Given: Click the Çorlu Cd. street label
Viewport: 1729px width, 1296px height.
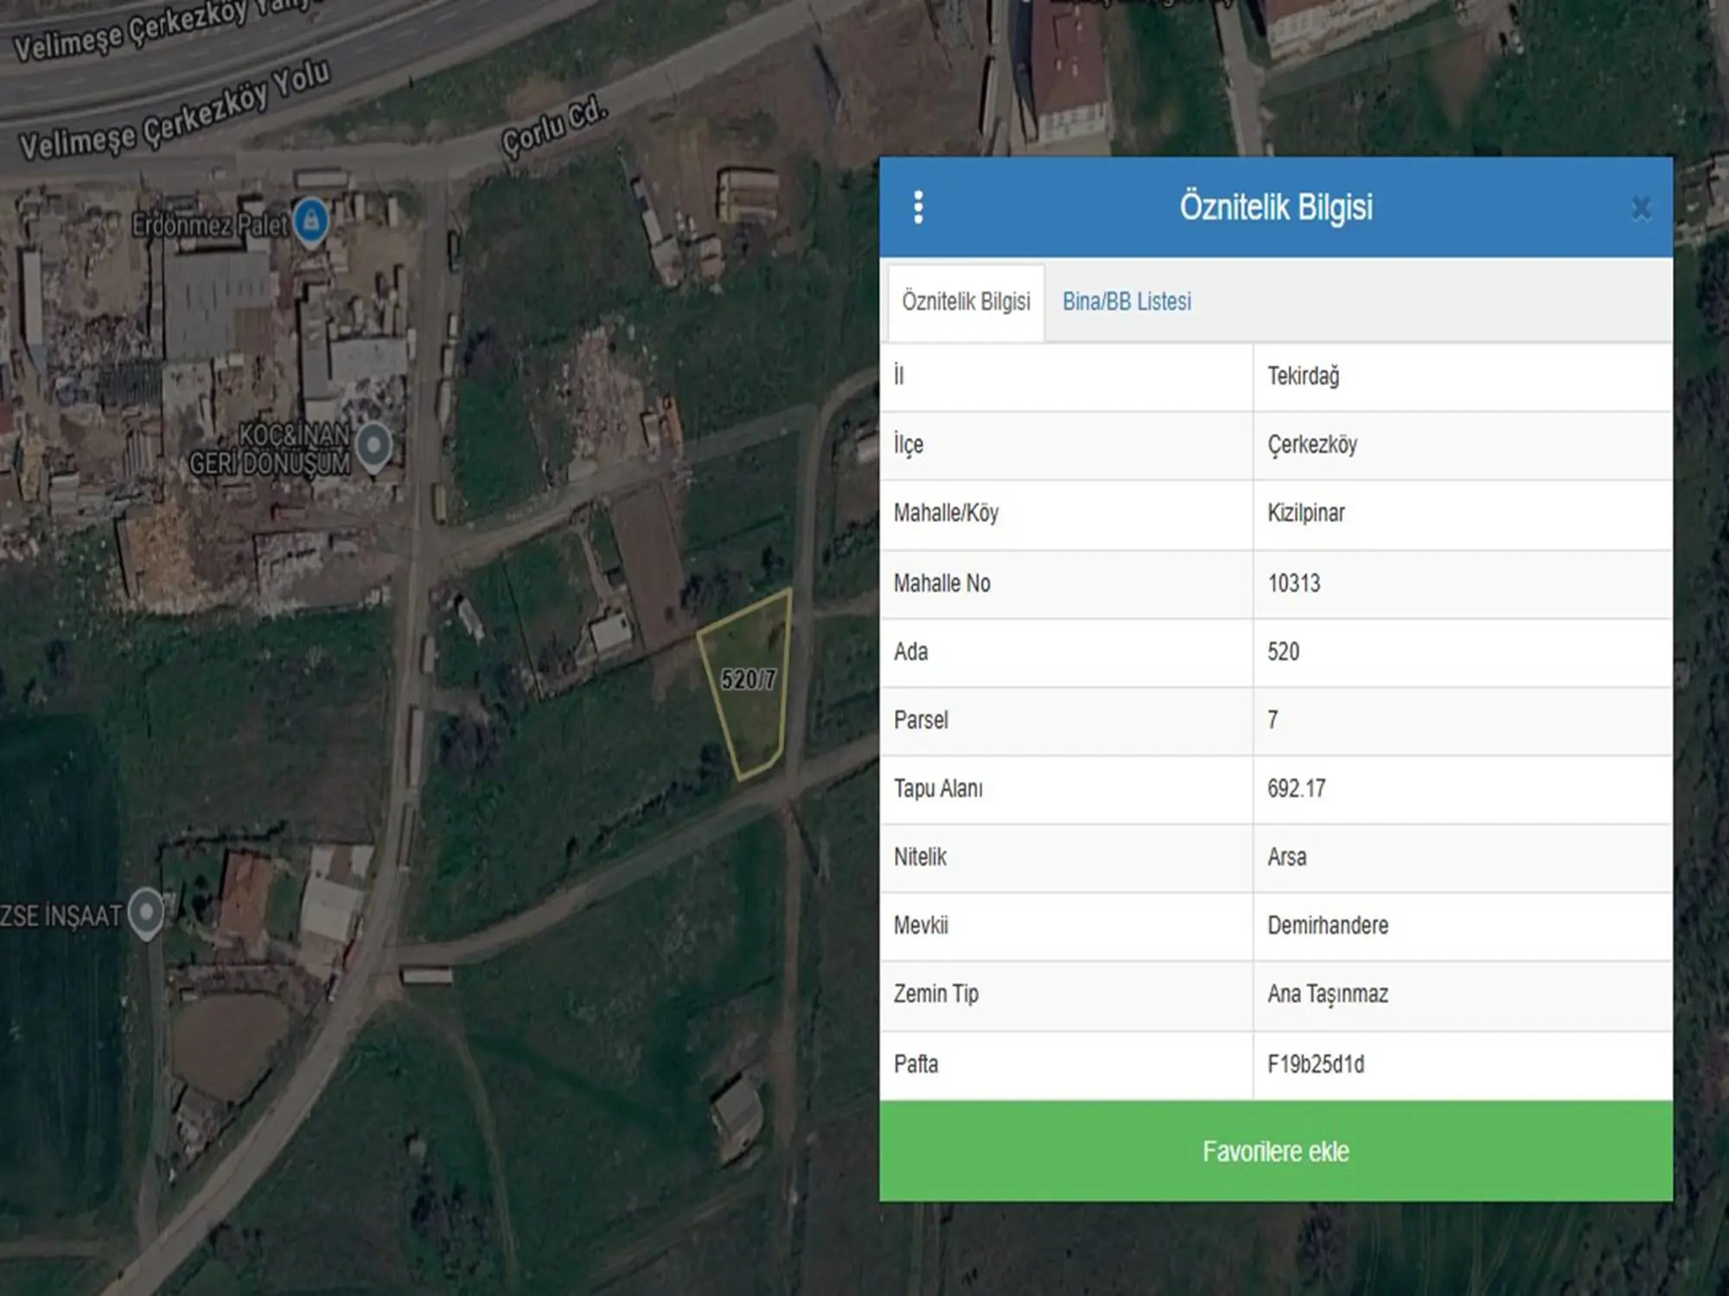Looking at the screenshot, I should click(555, 127).
